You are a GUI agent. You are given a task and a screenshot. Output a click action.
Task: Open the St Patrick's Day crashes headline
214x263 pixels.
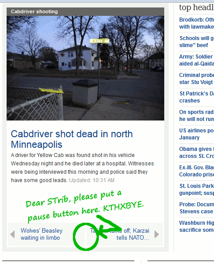tap(196, 97)
